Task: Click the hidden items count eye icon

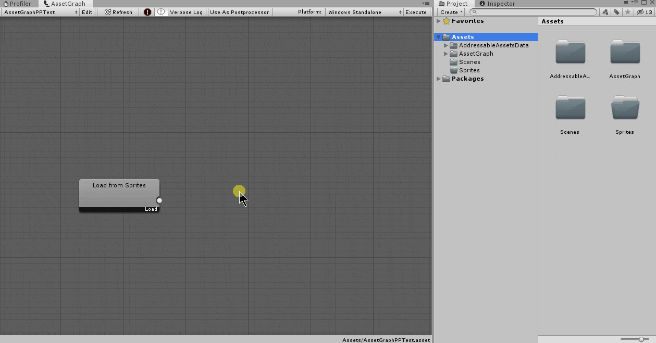Action: click(641, 11)
